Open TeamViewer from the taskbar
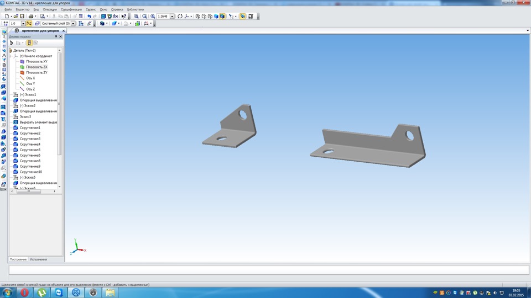Image resolution: width=531 pixels, height=298 pixels. pyautogui.click(x=59, y=292)
